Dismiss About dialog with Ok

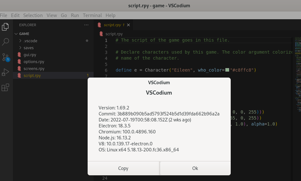click(x=195, y=168)
